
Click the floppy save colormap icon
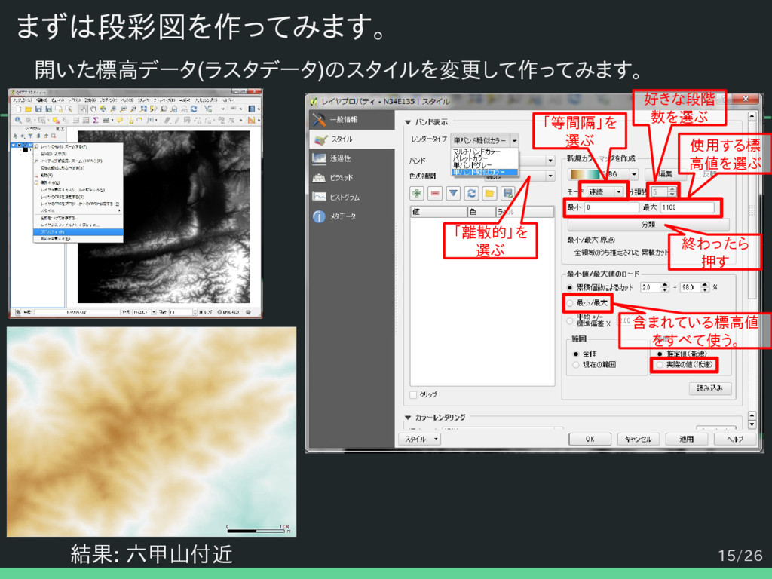click(507, 193)
